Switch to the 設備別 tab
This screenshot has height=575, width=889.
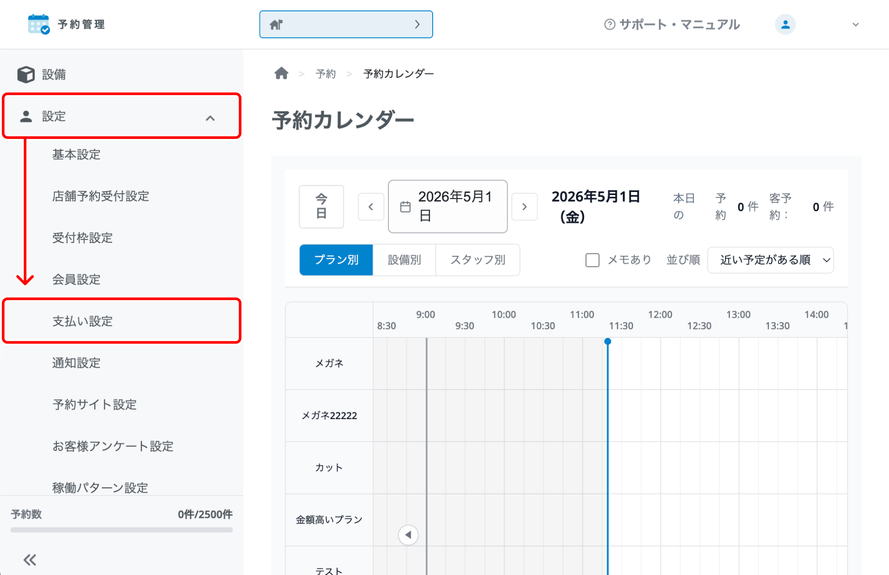(x=404, y=260)
